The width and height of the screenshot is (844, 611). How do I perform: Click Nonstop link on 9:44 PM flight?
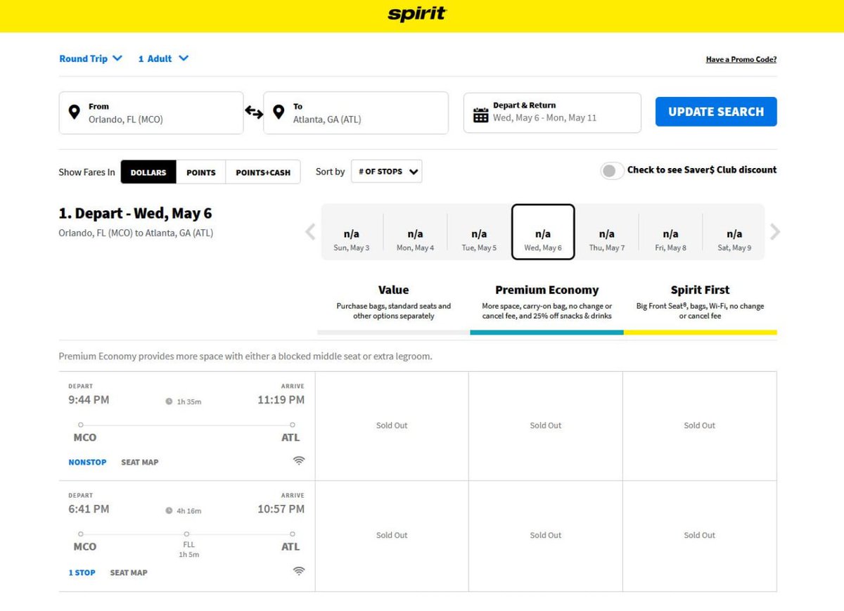tap(87, 462)
